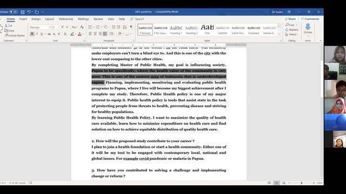The width and height of the screenshot is (346, 194).
Task: Apply the Normal style
Action: tap(145, 30)
